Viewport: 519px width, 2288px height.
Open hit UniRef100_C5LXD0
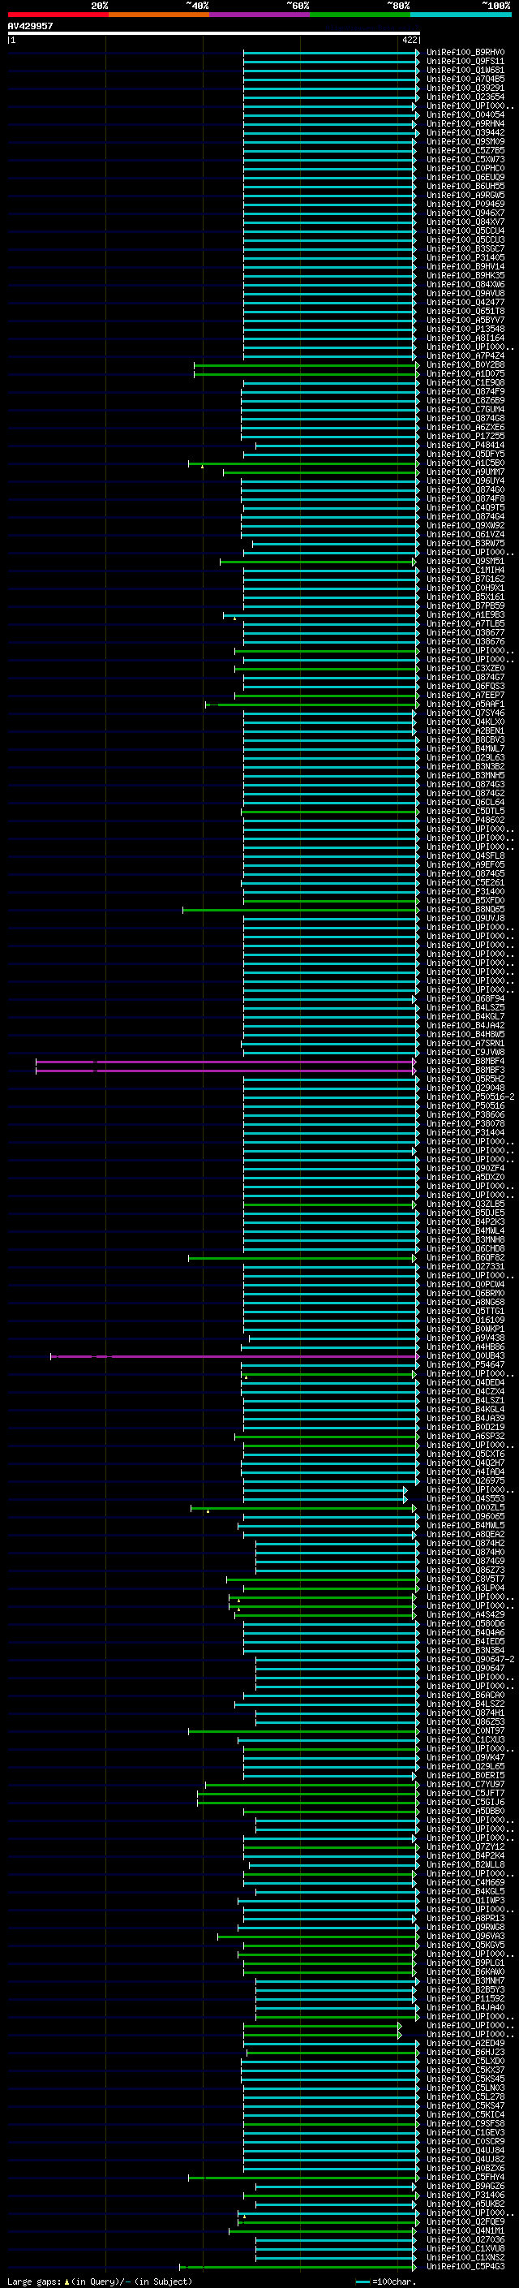coord(465,2062)
